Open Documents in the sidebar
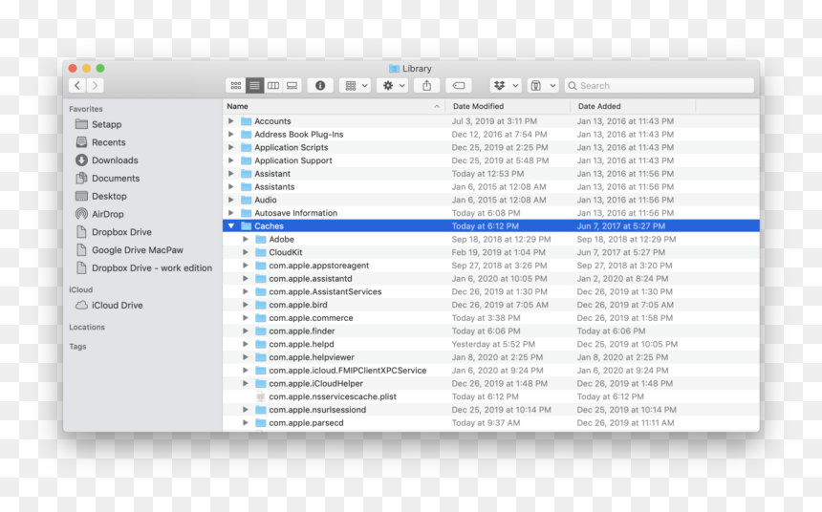Image resolution: width=822 pixels, height=512 pixels. pos(116,179)
